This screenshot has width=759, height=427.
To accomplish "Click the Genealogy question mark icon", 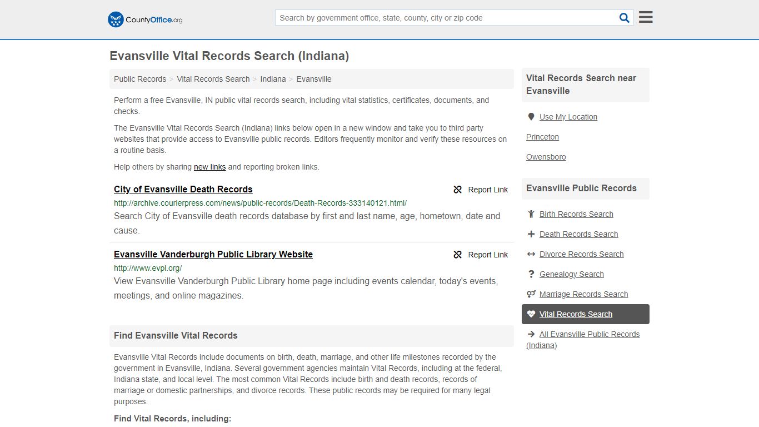I will coord(531,274).
